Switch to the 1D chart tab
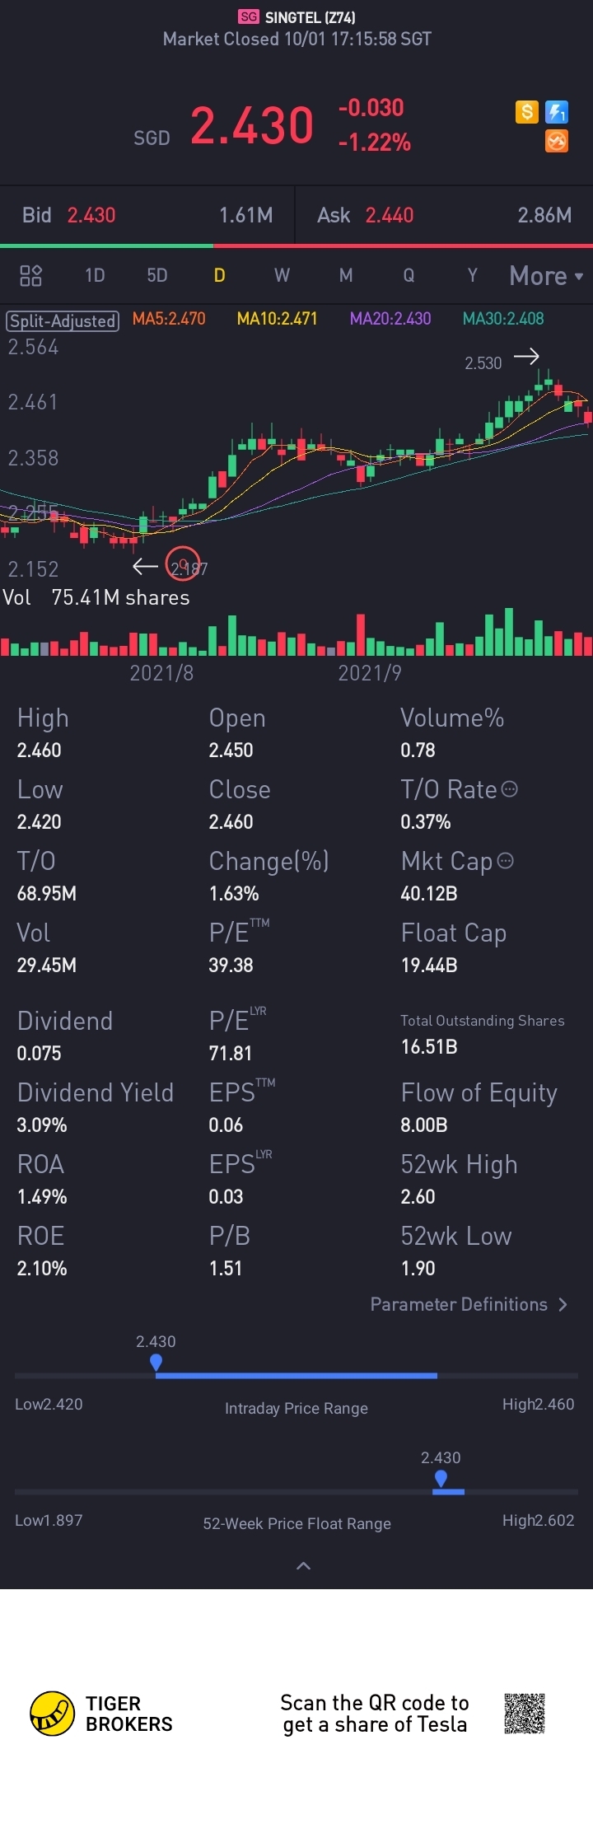This screenshot has width=593, height=1838. 95,275
